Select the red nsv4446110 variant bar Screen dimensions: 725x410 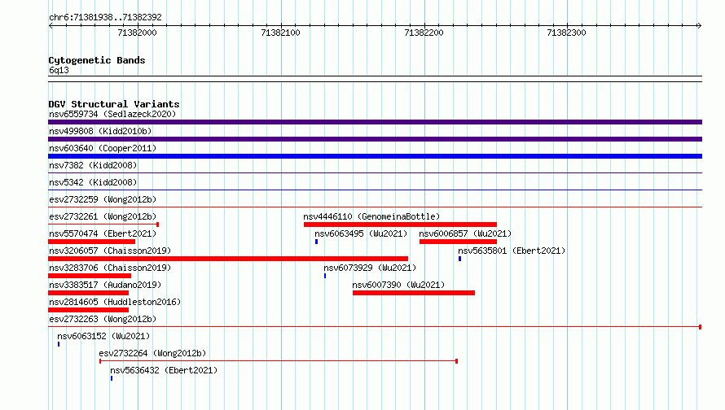point(401,225)
